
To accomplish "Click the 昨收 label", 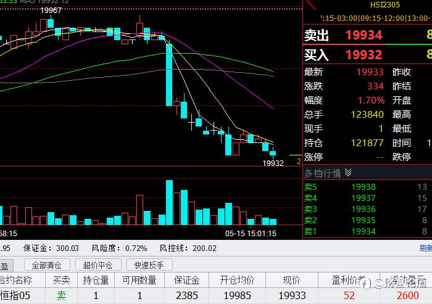I will [x=402, y=72].
